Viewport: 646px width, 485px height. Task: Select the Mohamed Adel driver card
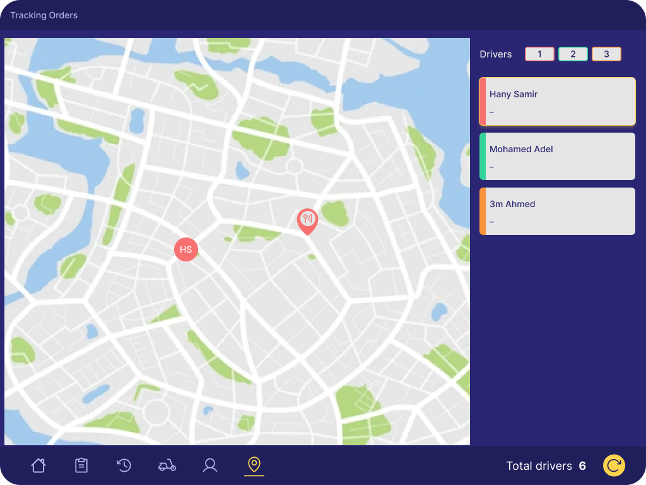point(559,157)
